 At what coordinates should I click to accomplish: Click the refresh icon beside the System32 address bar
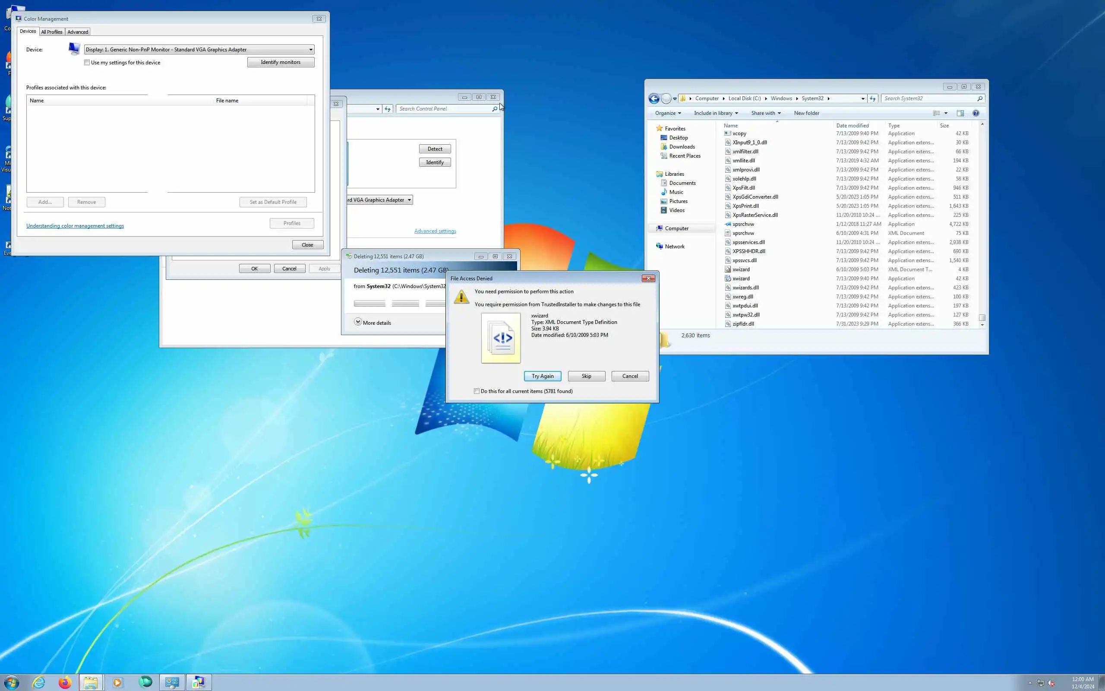pyautogui.click(x=873, y=99)
